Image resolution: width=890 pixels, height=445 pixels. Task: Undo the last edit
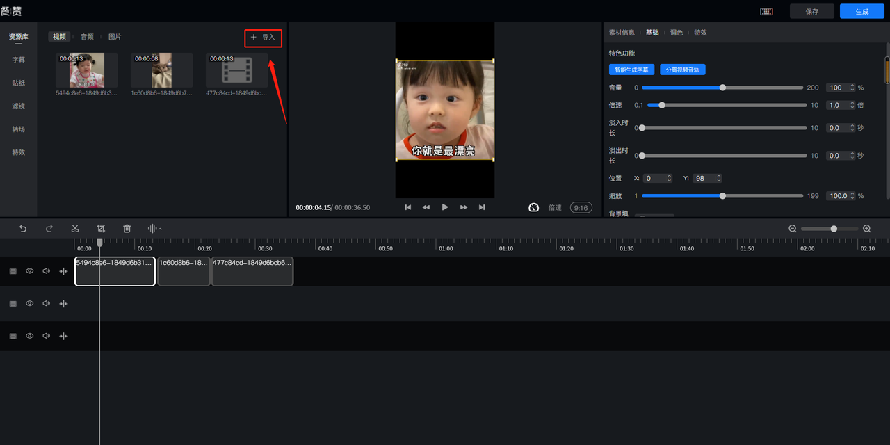tap(23, 228)
